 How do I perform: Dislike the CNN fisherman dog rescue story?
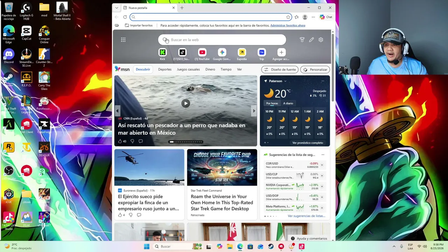tap(132, 141)
